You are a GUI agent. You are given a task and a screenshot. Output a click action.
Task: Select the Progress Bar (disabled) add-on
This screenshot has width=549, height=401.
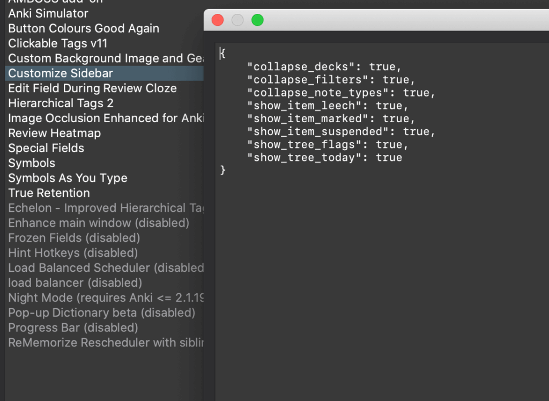coord(105,328)
